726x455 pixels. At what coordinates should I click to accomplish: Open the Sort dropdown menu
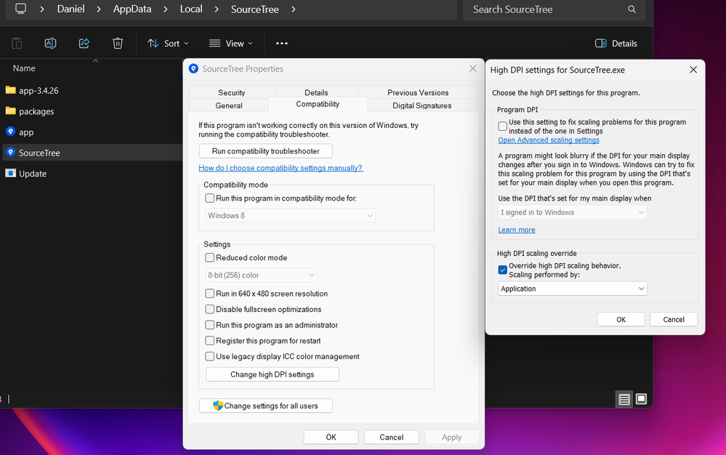(x=168, y=43)
